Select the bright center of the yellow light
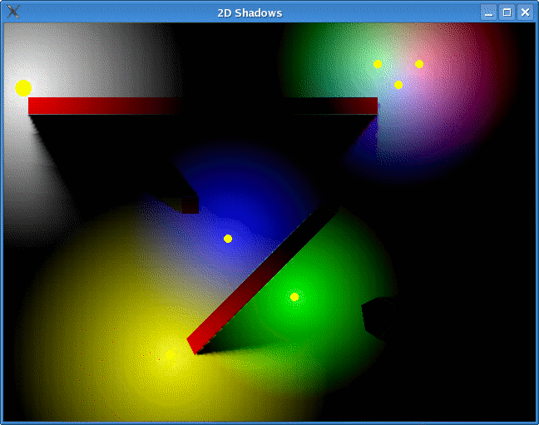Viewport: 539px width, 425px height. 170,355
